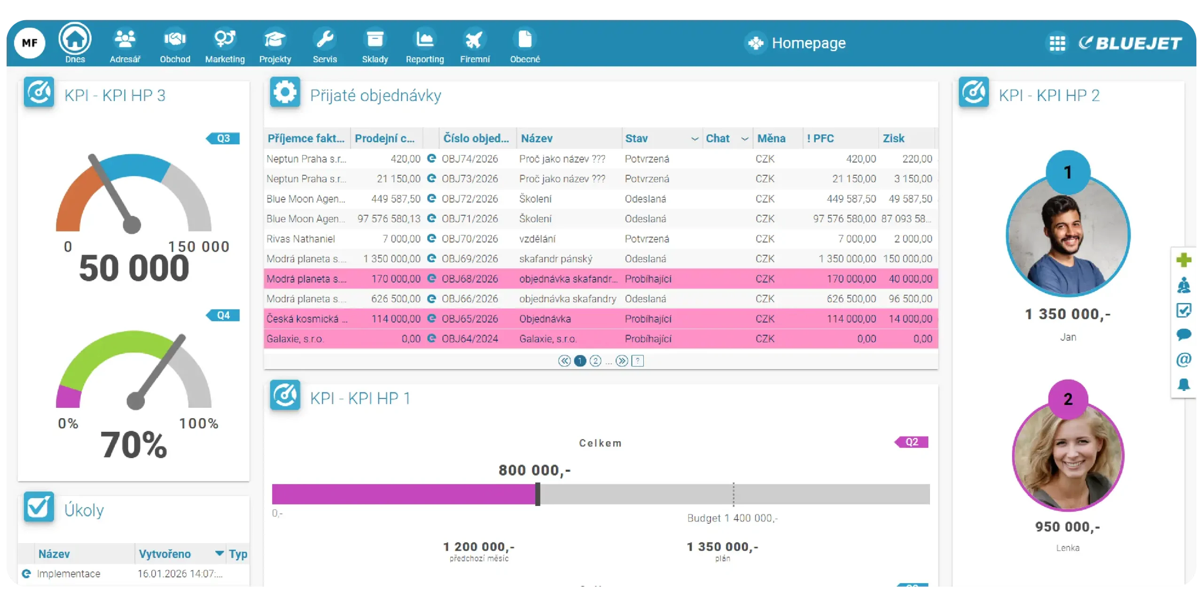Click the Celkem progress bar marker
1203x607 pixels.
pos(538,494)
